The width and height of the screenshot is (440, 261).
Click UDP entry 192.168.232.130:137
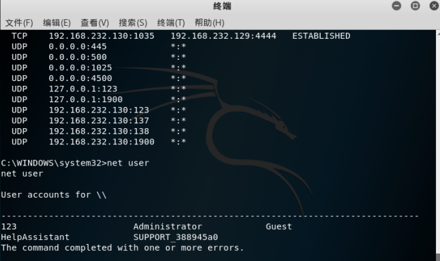pyautogui.click(x=99, y=121)
